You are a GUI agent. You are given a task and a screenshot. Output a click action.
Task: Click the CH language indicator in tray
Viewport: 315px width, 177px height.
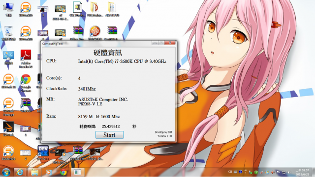230,172
